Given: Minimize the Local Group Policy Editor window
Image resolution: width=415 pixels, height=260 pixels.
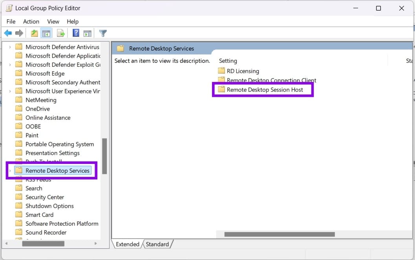Looking at the screenshot, I should tap(356, 8).
